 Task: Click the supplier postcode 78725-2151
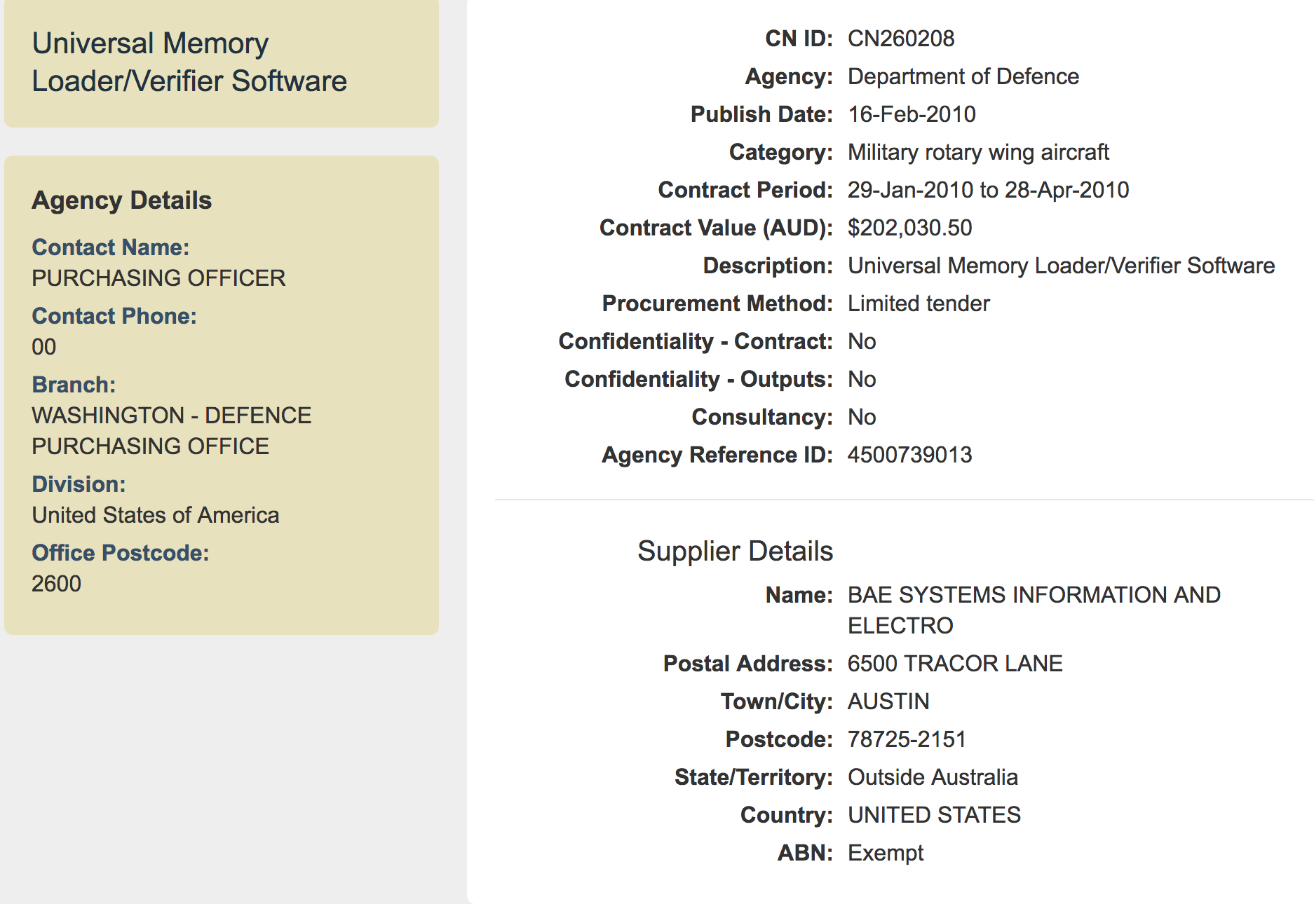tap(907, 739)
